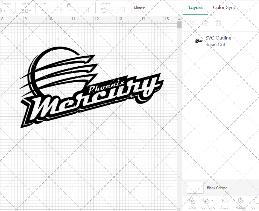Duplicate the layer using the plus icon
This screenshot has width=259, height=211.
pyautogui.click(x=206, y=23)
